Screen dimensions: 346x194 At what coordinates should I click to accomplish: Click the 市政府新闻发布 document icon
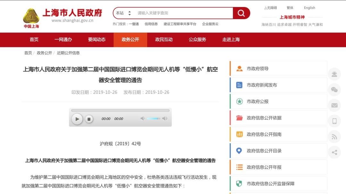click(239, 85)
